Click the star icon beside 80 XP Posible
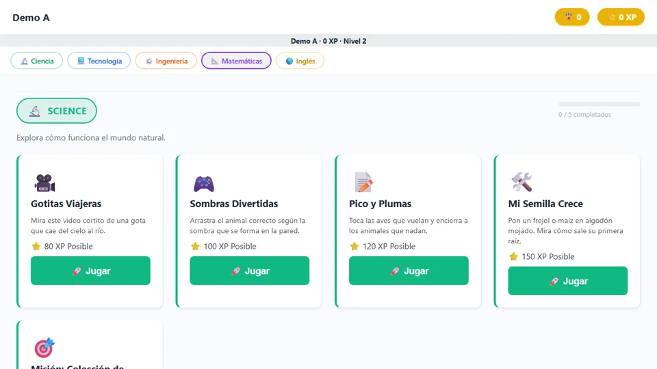This screenshot has width=657, height=369. click(x=36, y=246)
